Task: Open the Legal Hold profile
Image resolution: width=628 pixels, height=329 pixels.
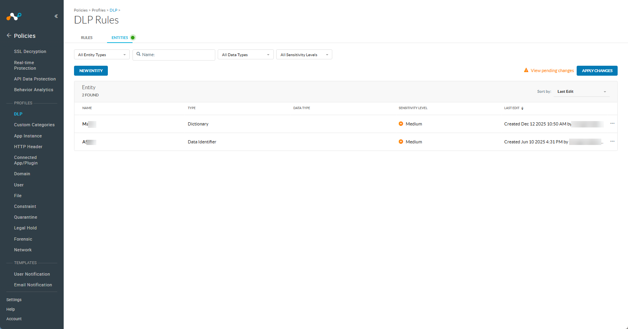Action: [25, 228]
